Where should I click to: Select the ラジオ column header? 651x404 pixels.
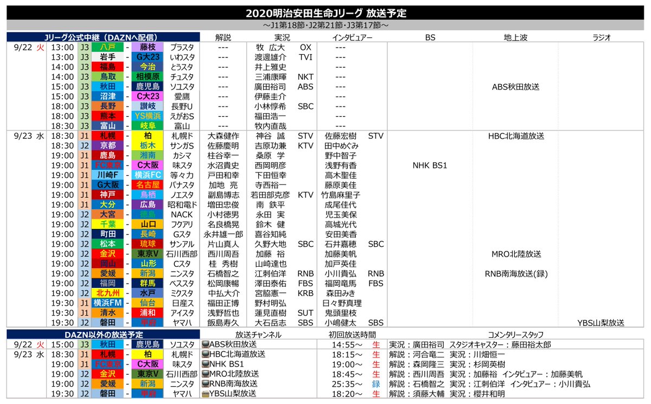(x=602, y=37)
